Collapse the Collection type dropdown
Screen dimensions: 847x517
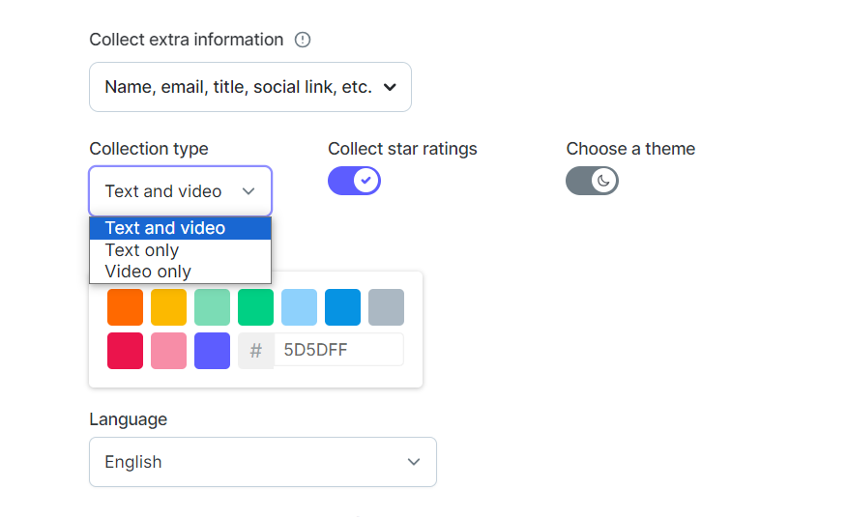pos(181,191)
